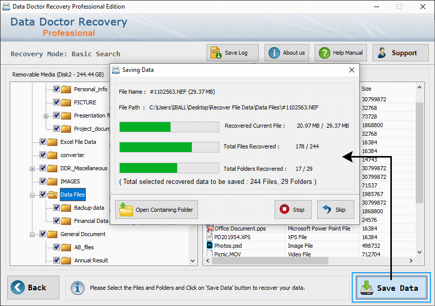Select the PICTURE folder icon
Image resolution: width=435 pixels, height=306 pixels.
click(66, 102)
